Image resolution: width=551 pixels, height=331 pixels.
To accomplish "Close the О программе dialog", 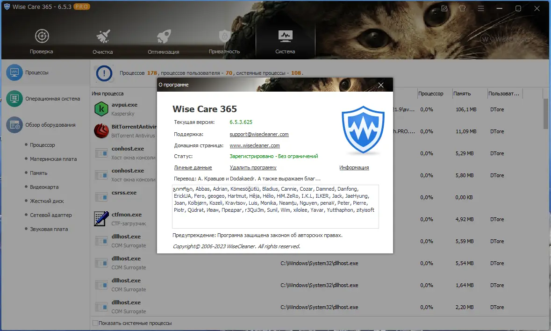I will tap(380, 85).
